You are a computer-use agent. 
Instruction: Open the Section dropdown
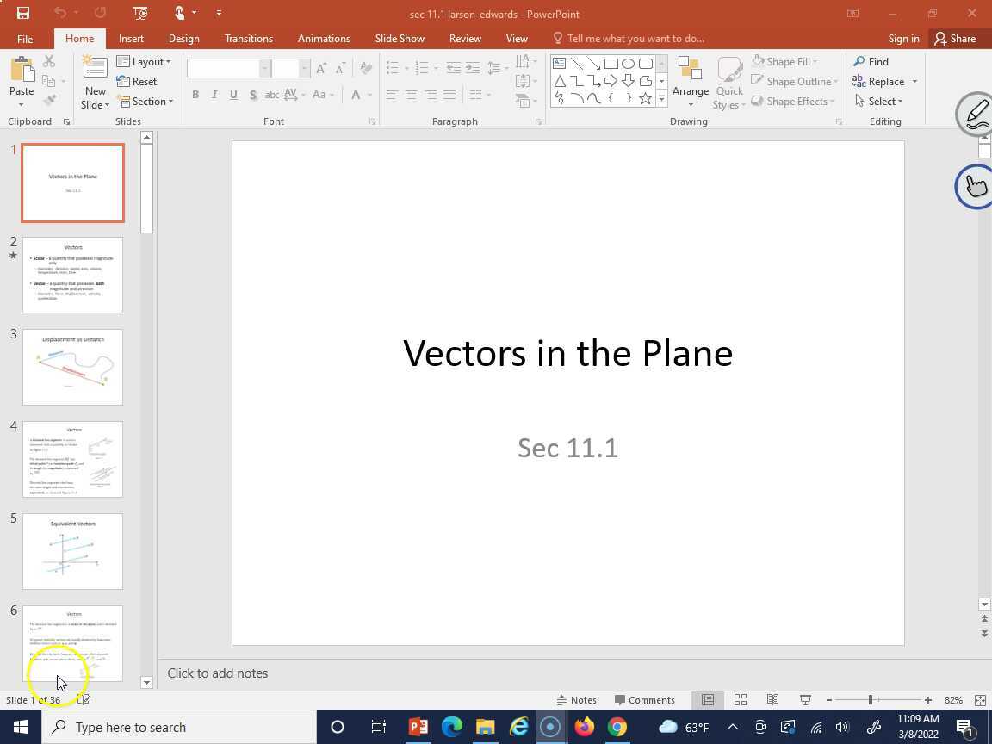(145, 101)
